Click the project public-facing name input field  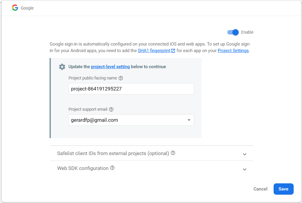click(131, 89)
